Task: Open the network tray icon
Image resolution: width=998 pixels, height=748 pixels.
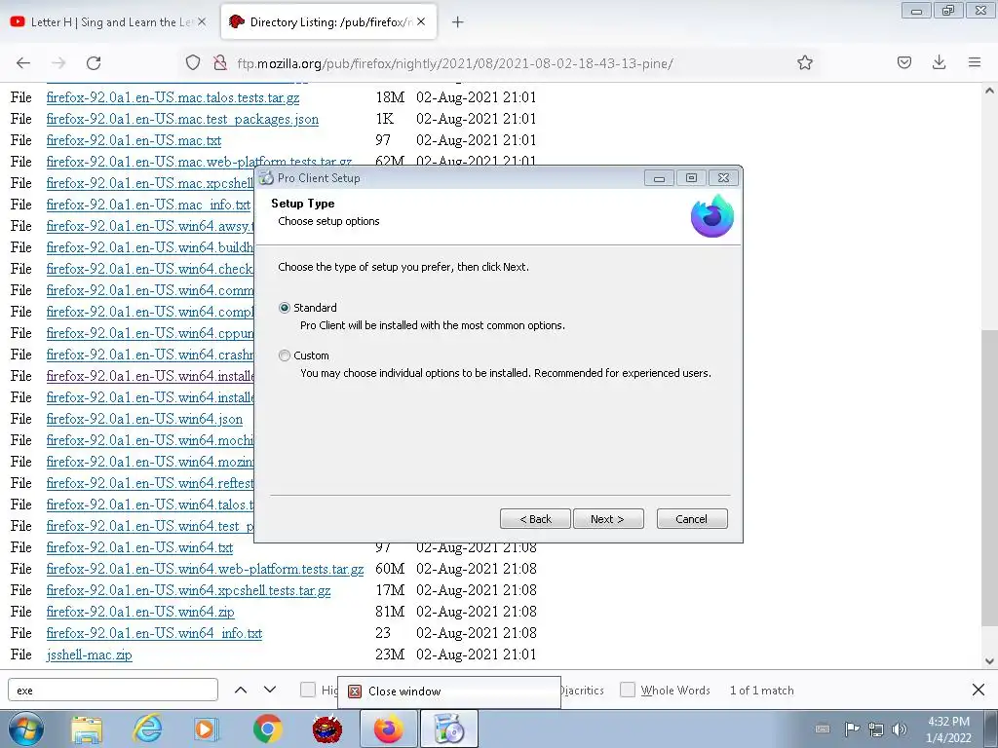Action: point(876,729)
